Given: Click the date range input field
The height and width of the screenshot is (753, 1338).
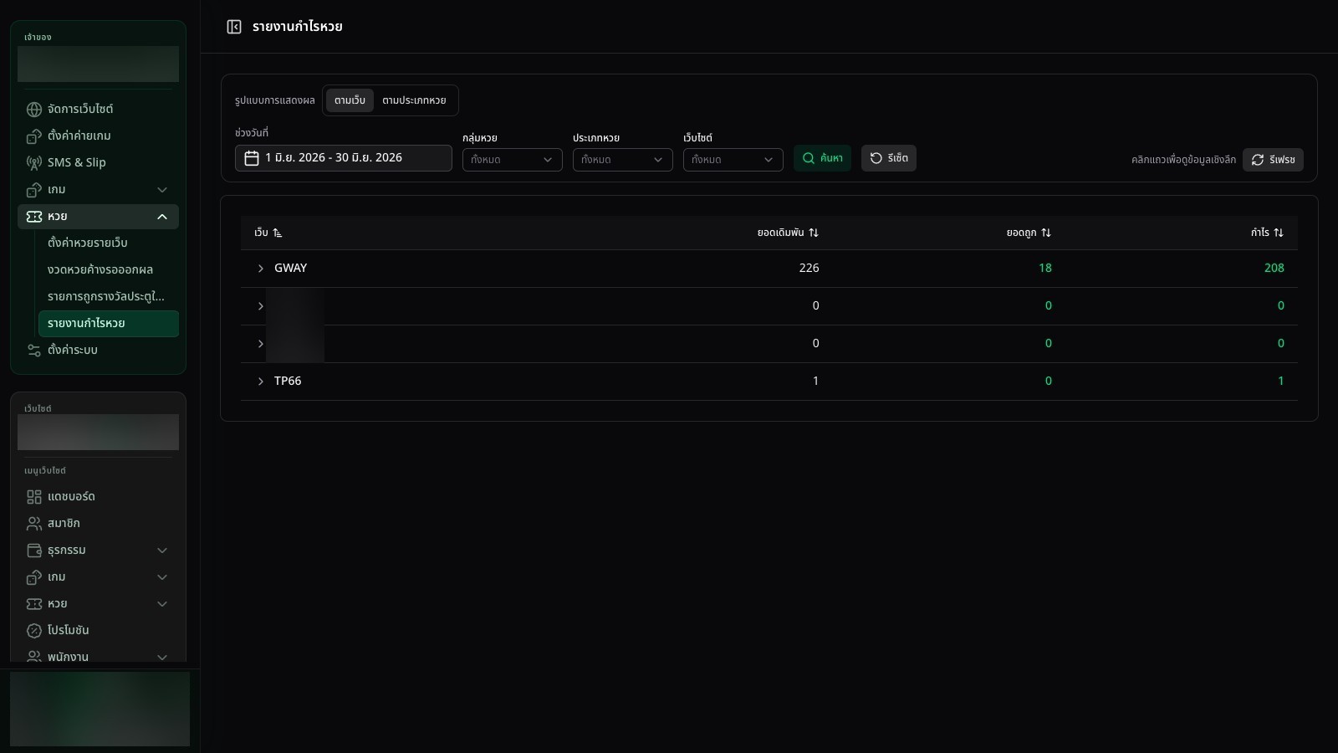Looking at the screenshot, I should pos(344,158).
